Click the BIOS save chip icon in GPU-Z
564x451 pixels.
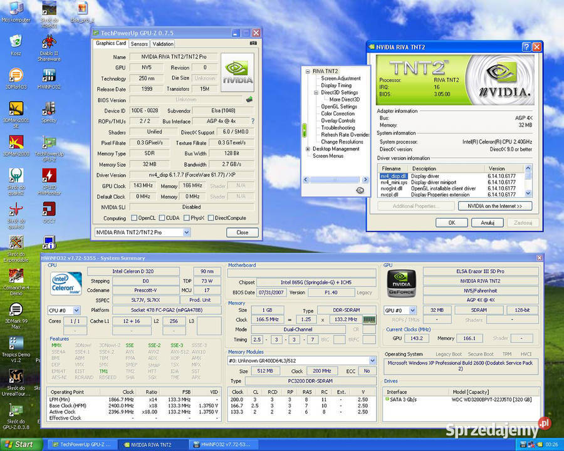coord(249,99)
